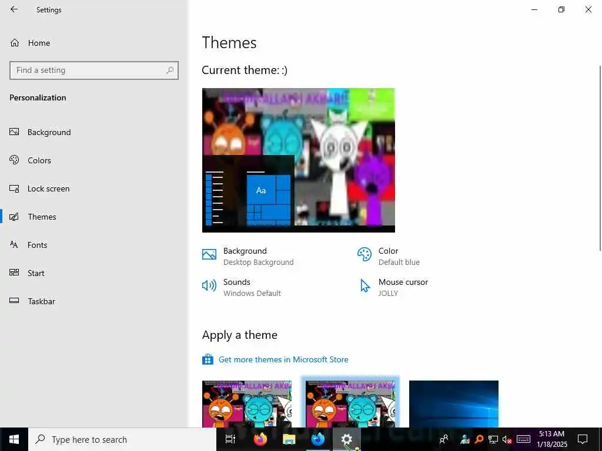
Task: Click the user figure tray icon
Action: (x=465, y=439)
